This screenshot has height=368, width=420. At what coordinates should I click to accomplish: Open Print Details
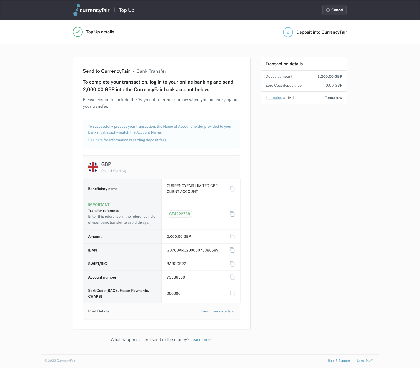(x=98, y=311)
